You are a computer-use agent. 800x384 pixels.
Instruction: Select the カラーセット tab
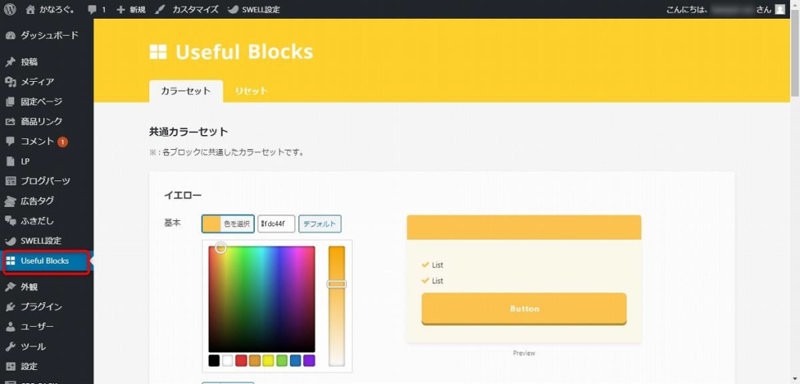point(185,91)
